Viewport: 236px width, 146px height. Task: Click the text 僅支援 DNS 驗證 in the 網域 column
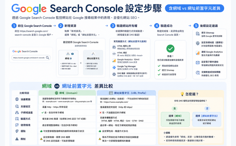[x=50, y=119]
